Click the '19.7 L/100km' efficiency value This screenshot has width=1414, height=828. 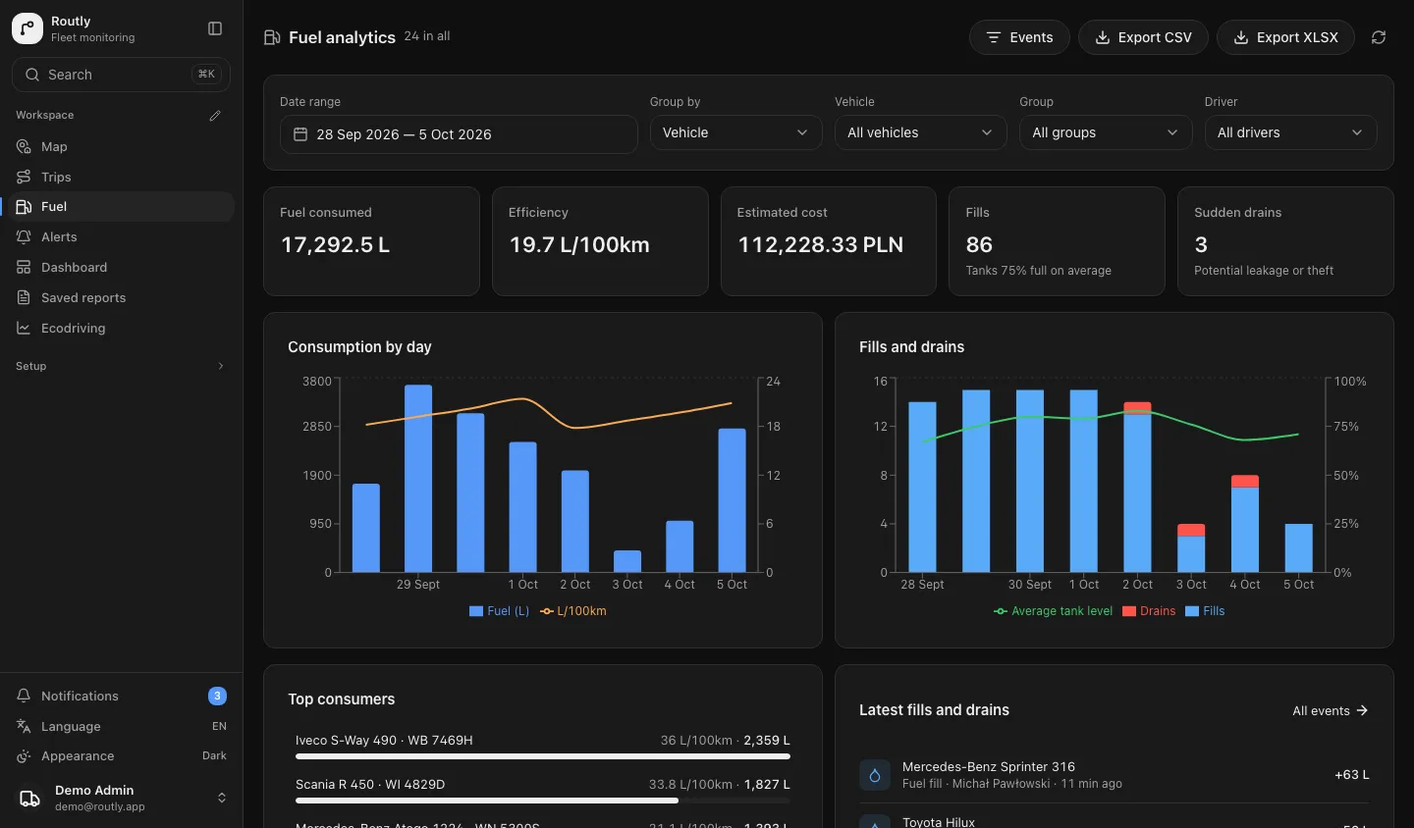click(x=579, y=244)
